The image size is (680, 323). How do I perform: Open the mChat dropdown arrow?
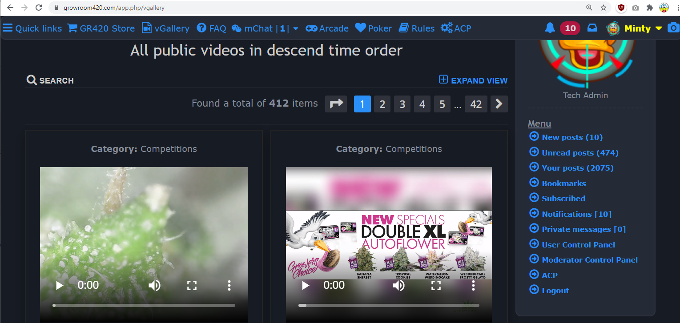pyautogui.click(x=296, y=28)
